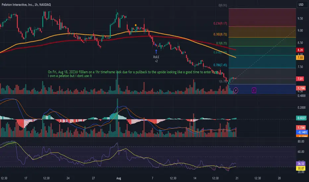
Task: Click the green Aug 18 annotation text
Action: [133, 74]
